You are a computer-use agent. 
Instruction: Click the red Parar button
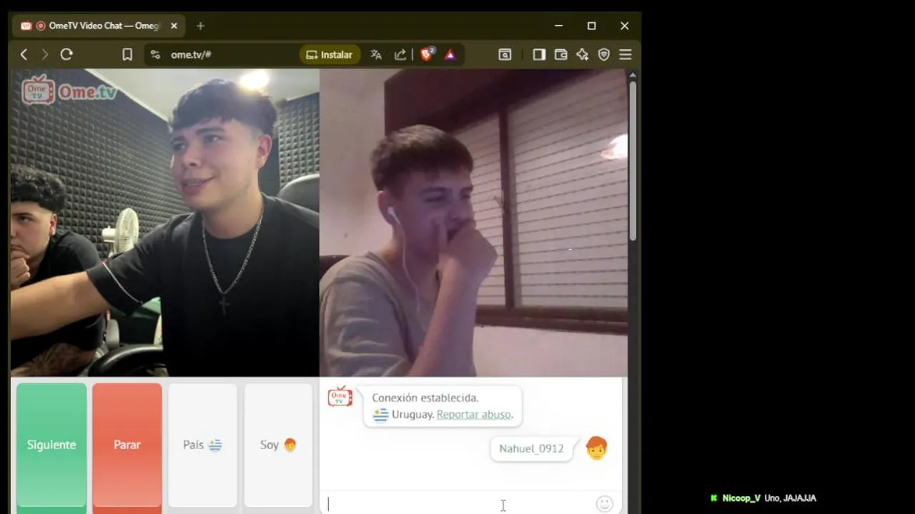(127, 445)
